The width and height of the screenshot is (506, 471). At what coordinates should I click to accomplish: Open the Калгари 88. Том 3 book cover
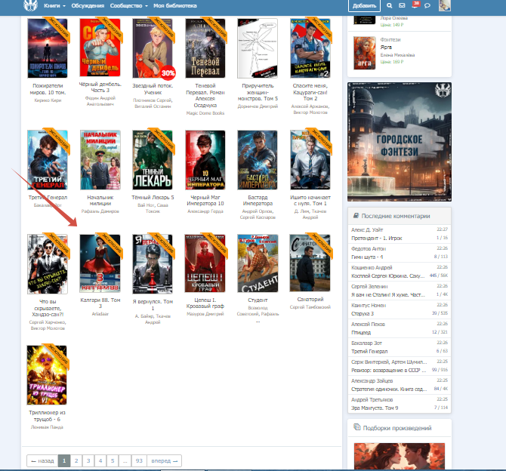100,263
